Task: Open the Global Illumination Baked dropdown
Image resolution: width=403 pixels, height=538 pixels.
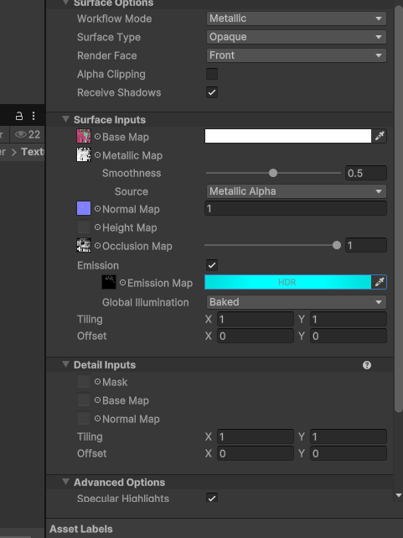Action: [297, 302]
